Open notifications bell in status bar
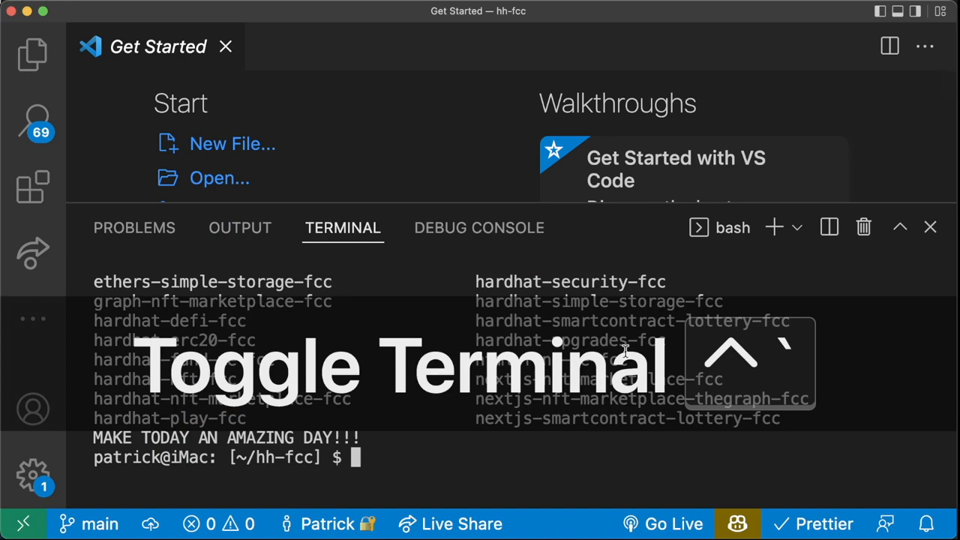 point(926,523)
